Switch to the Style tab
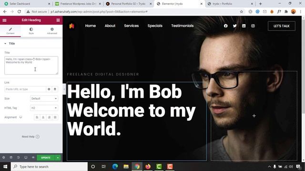This screenshot has height=171, width=305. [31, 31]
